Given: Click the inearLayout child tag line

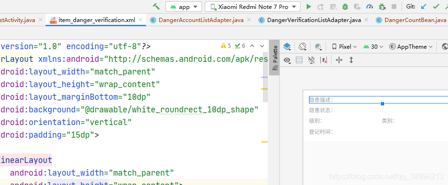Looking at the screenshot, I should [x=26, y=160].
